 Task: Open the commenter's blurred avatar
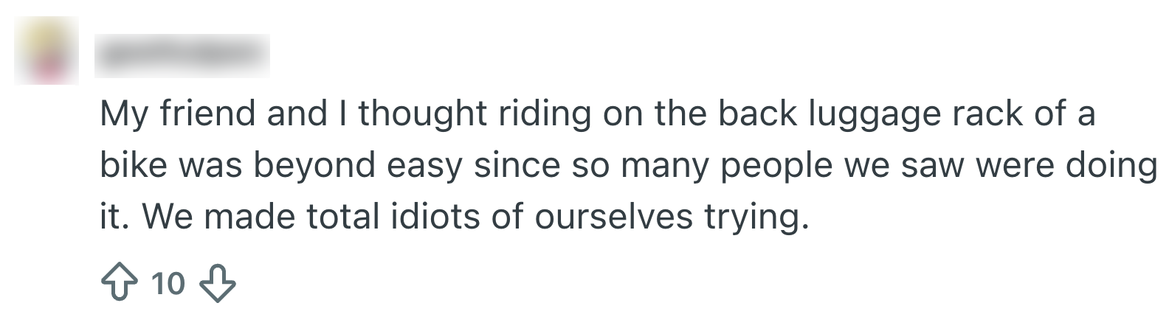point(46,50)
